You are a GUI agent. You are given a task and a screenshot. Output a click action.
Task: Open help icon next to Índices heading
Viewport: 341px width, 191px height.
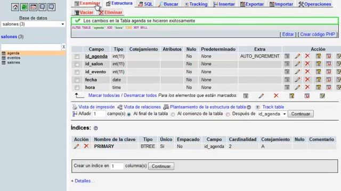coord(96,128)
